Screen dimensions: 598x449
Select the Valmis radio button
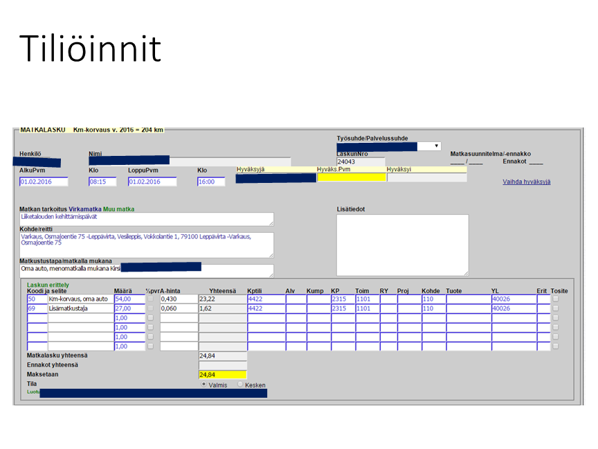pyautogui.click(x=203, y=384)
